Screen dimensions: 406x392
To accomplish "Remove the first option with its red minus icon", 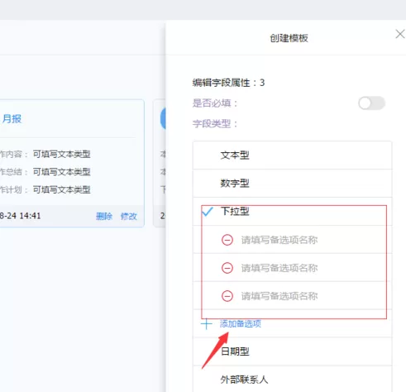I will click(x=227, y=240).
